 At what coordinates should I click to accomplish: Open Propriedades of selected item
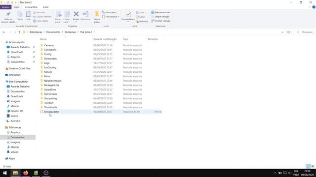[128, 17]
